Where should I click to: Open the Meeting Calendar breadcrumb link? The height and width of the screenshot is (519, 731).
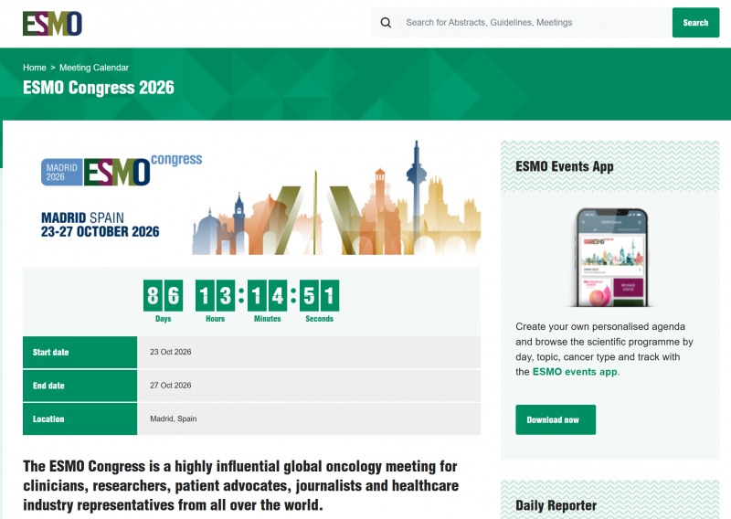94,68
